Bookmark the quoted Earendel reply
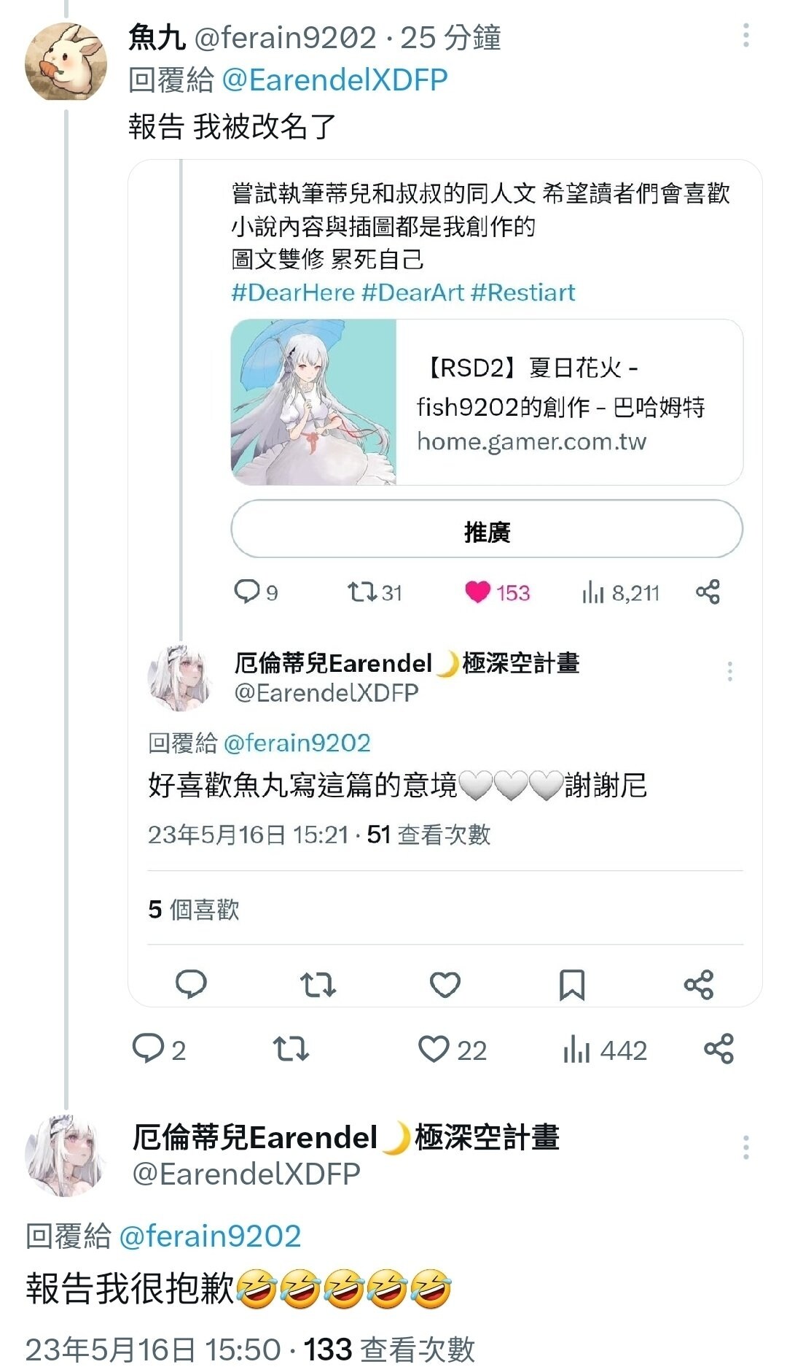787x1367 pixels. (x=571, y=985)
